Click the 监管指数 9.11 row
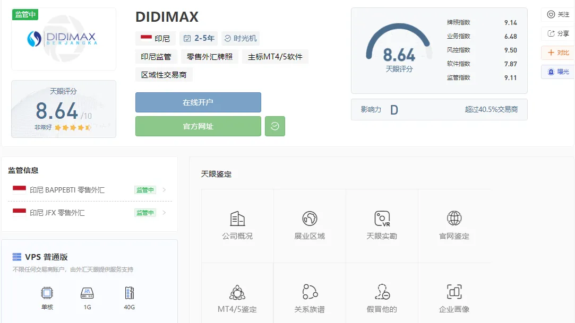The image size is (575, 323). [x=482, y=77]
